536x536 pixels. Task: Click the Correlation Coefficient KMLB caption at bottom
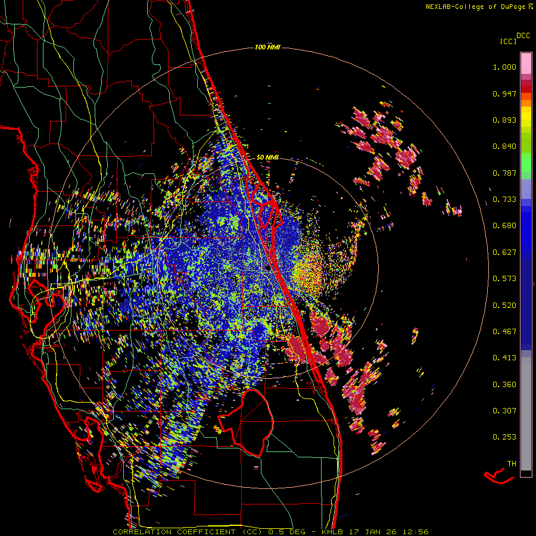point(270,532)
